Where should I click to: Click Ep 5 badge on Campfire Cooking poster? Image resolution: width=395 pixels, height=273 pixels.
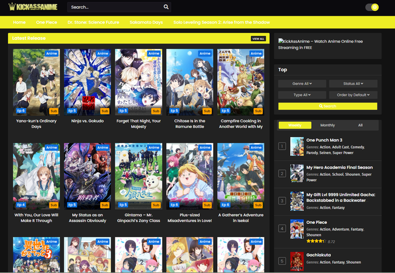click(225, 111)
